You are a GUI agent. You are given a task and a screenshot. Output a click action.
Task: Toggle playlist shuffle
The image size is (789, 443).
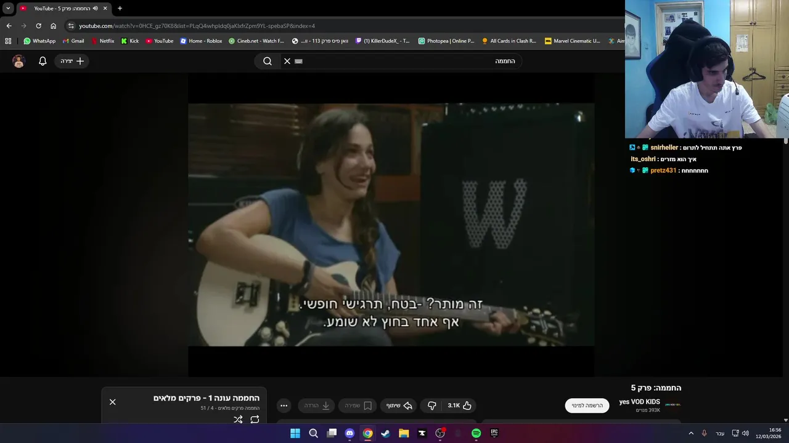(x=238, y=420)
